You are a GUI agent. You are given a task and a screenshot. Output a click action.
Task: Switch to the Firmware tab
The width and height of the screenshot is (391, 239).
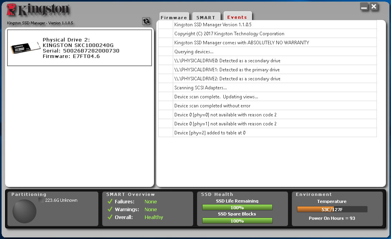[174, 17]
